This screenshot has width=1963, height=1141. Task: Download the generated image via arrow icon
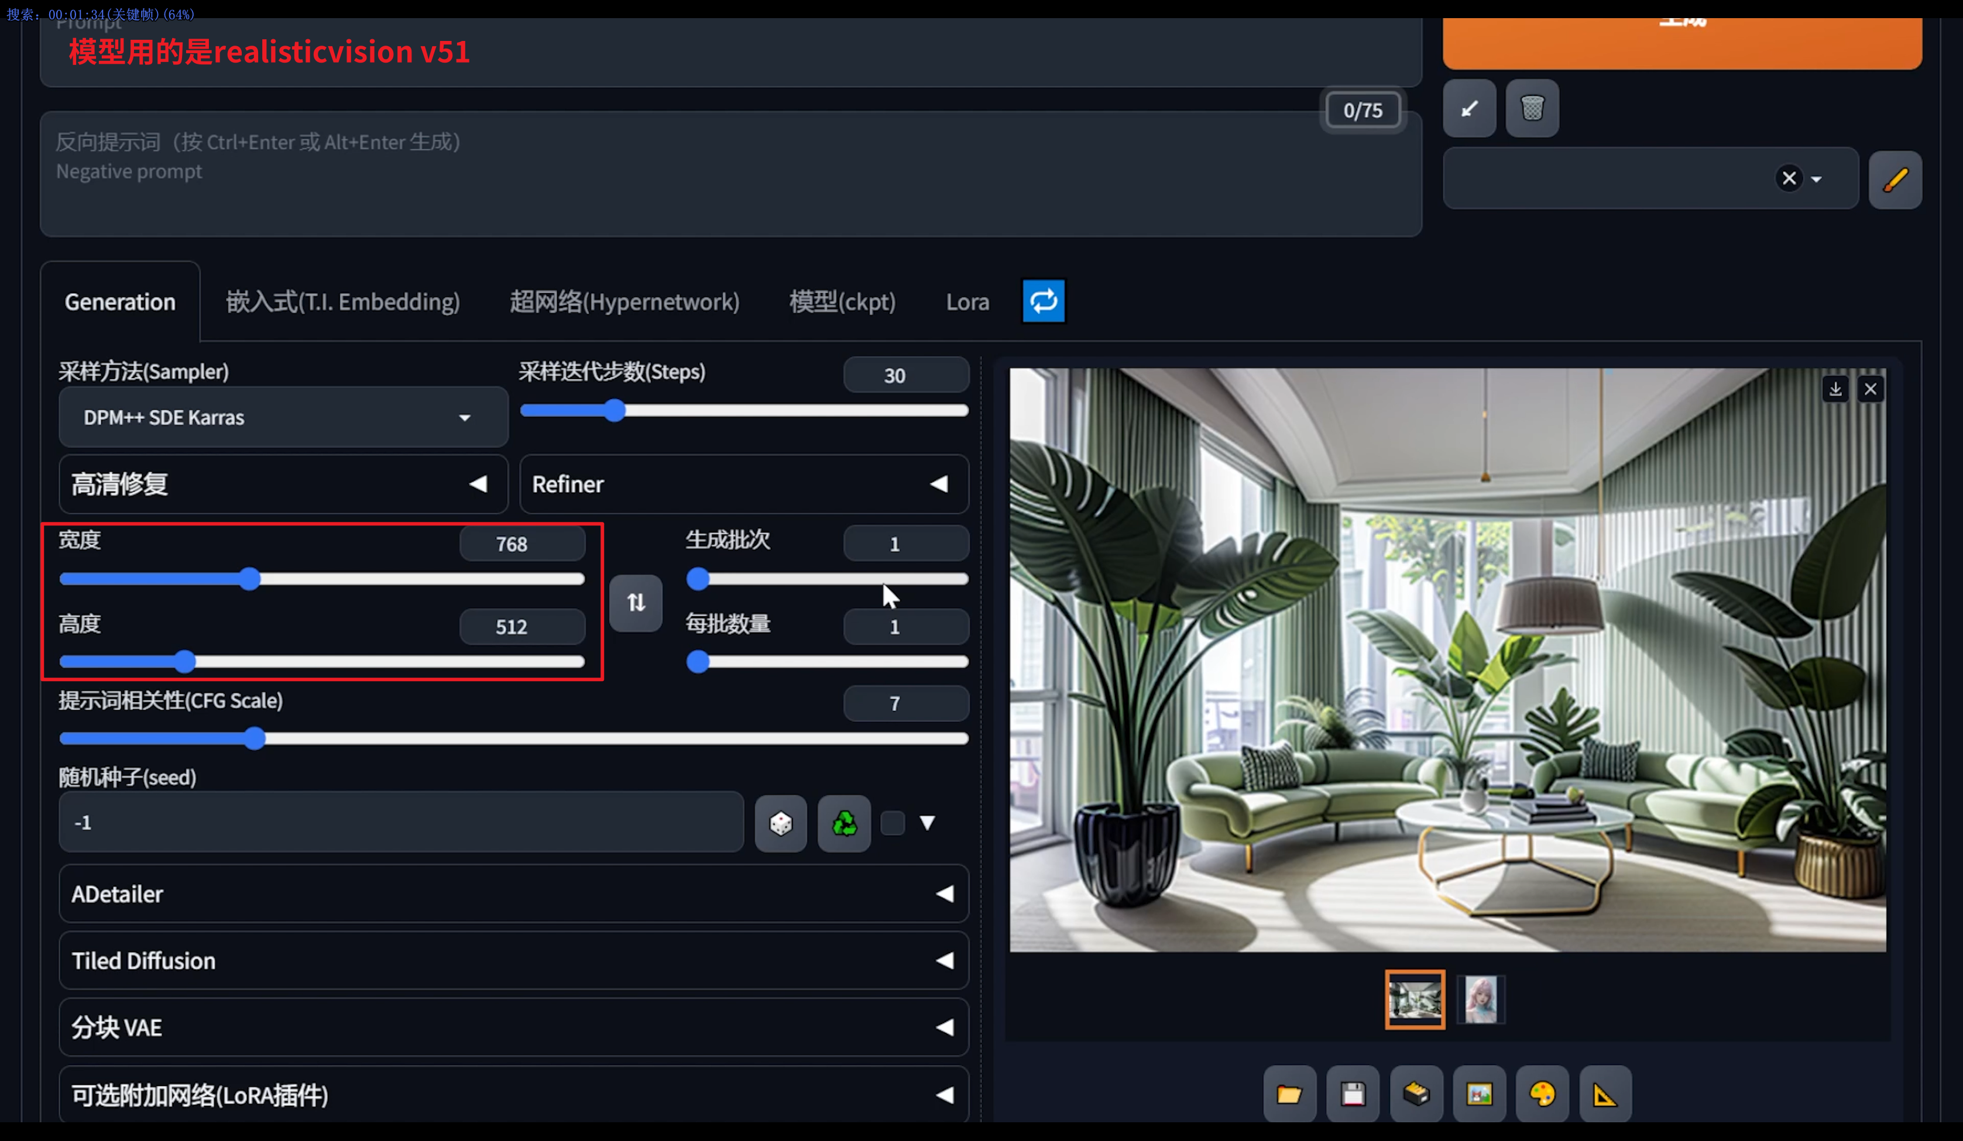1835,389
